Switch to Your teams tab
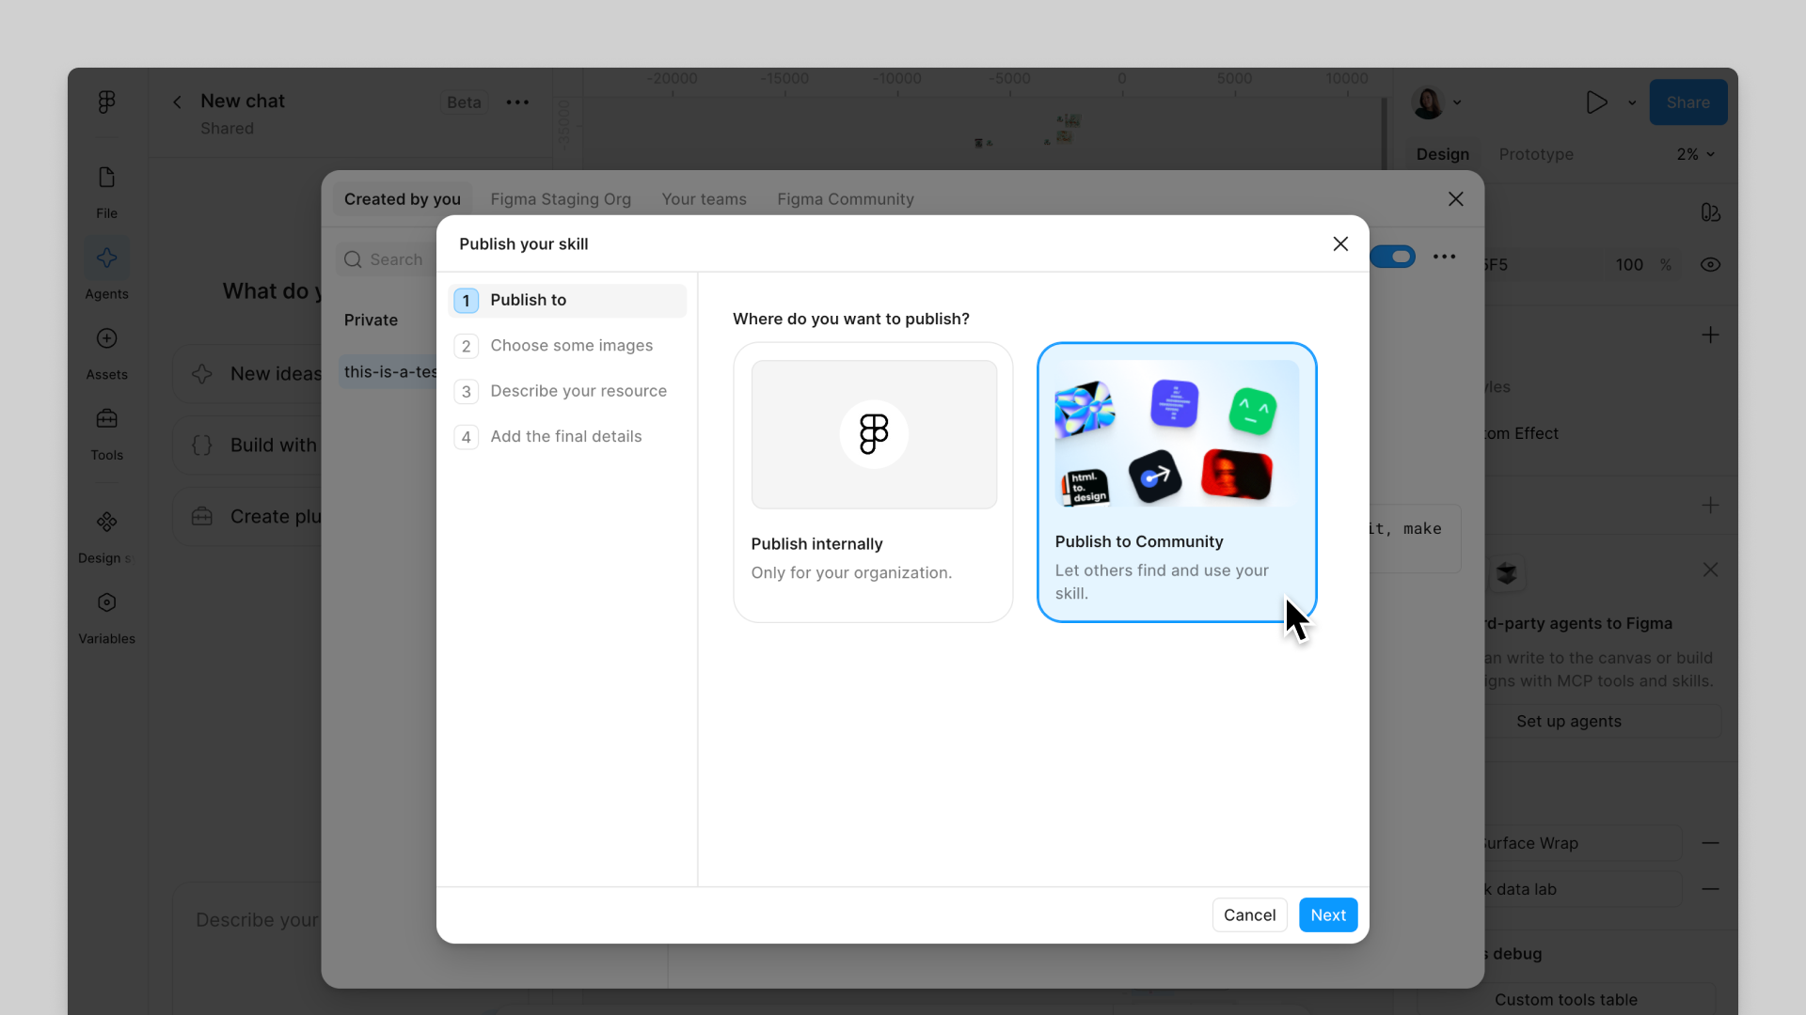The width and height of the screenshot is (1806, 1015). (704, 199)
